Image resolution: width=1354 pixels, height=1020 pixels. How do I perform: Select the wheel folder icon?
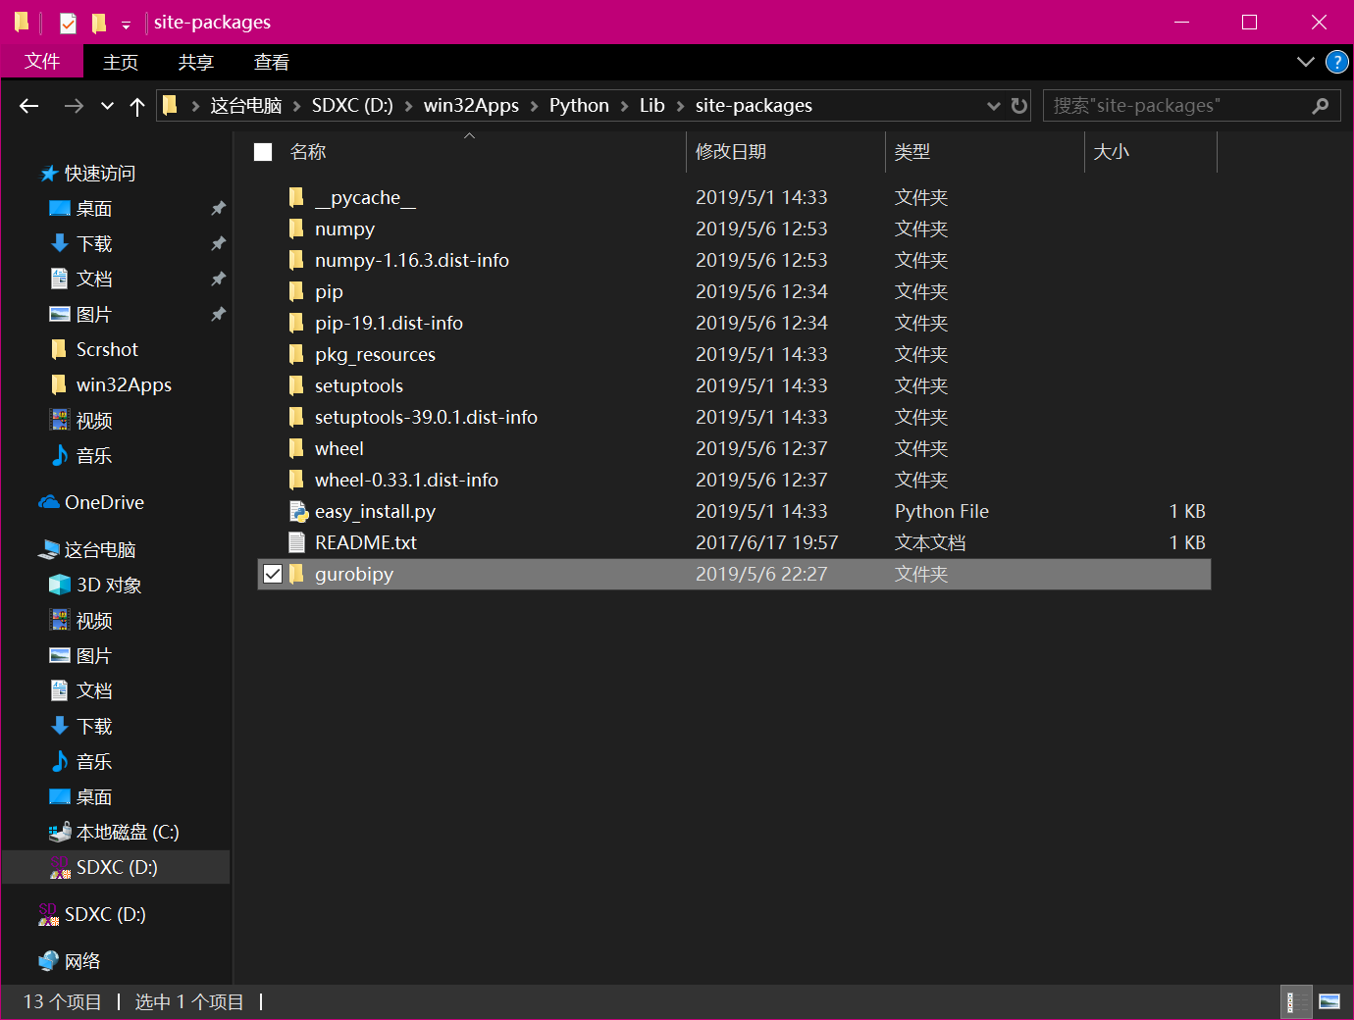tap(296, 448)
